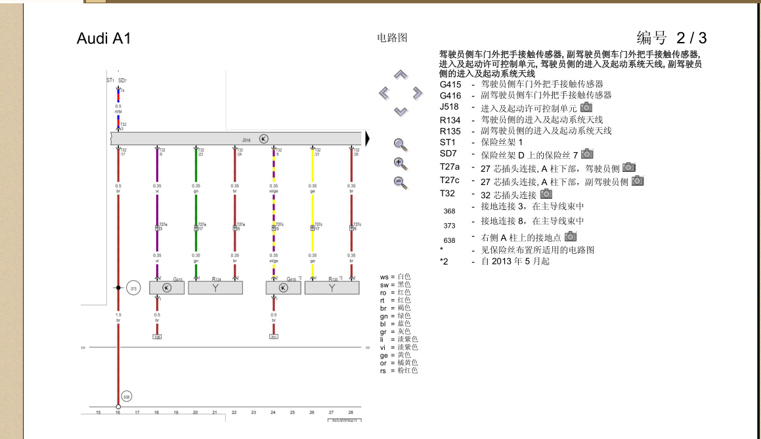Zoom in with the plus magnifier
This screenshot has height=439, width=761.
(x=401, y=164)
